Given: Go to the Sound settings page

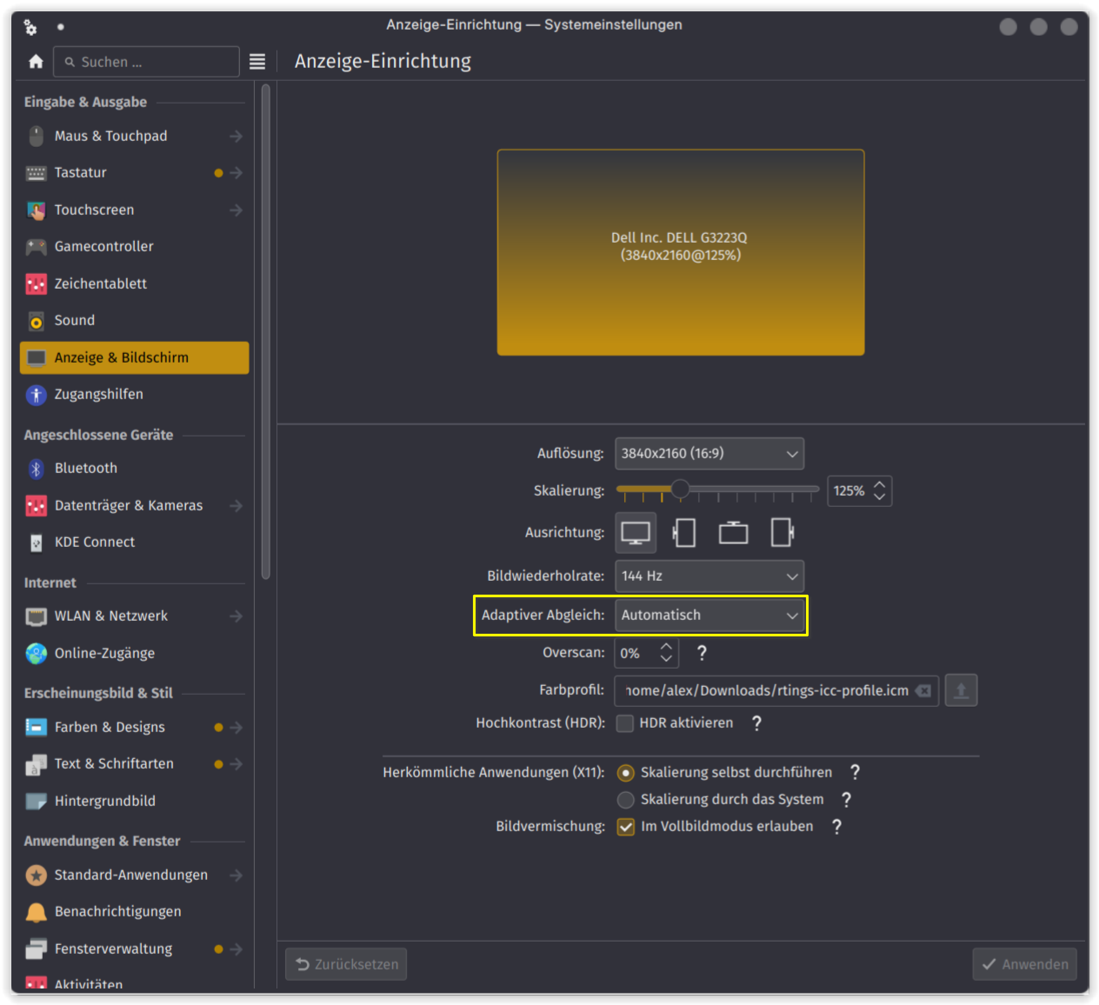Looking at the screenshot, I should pos(75,320).
